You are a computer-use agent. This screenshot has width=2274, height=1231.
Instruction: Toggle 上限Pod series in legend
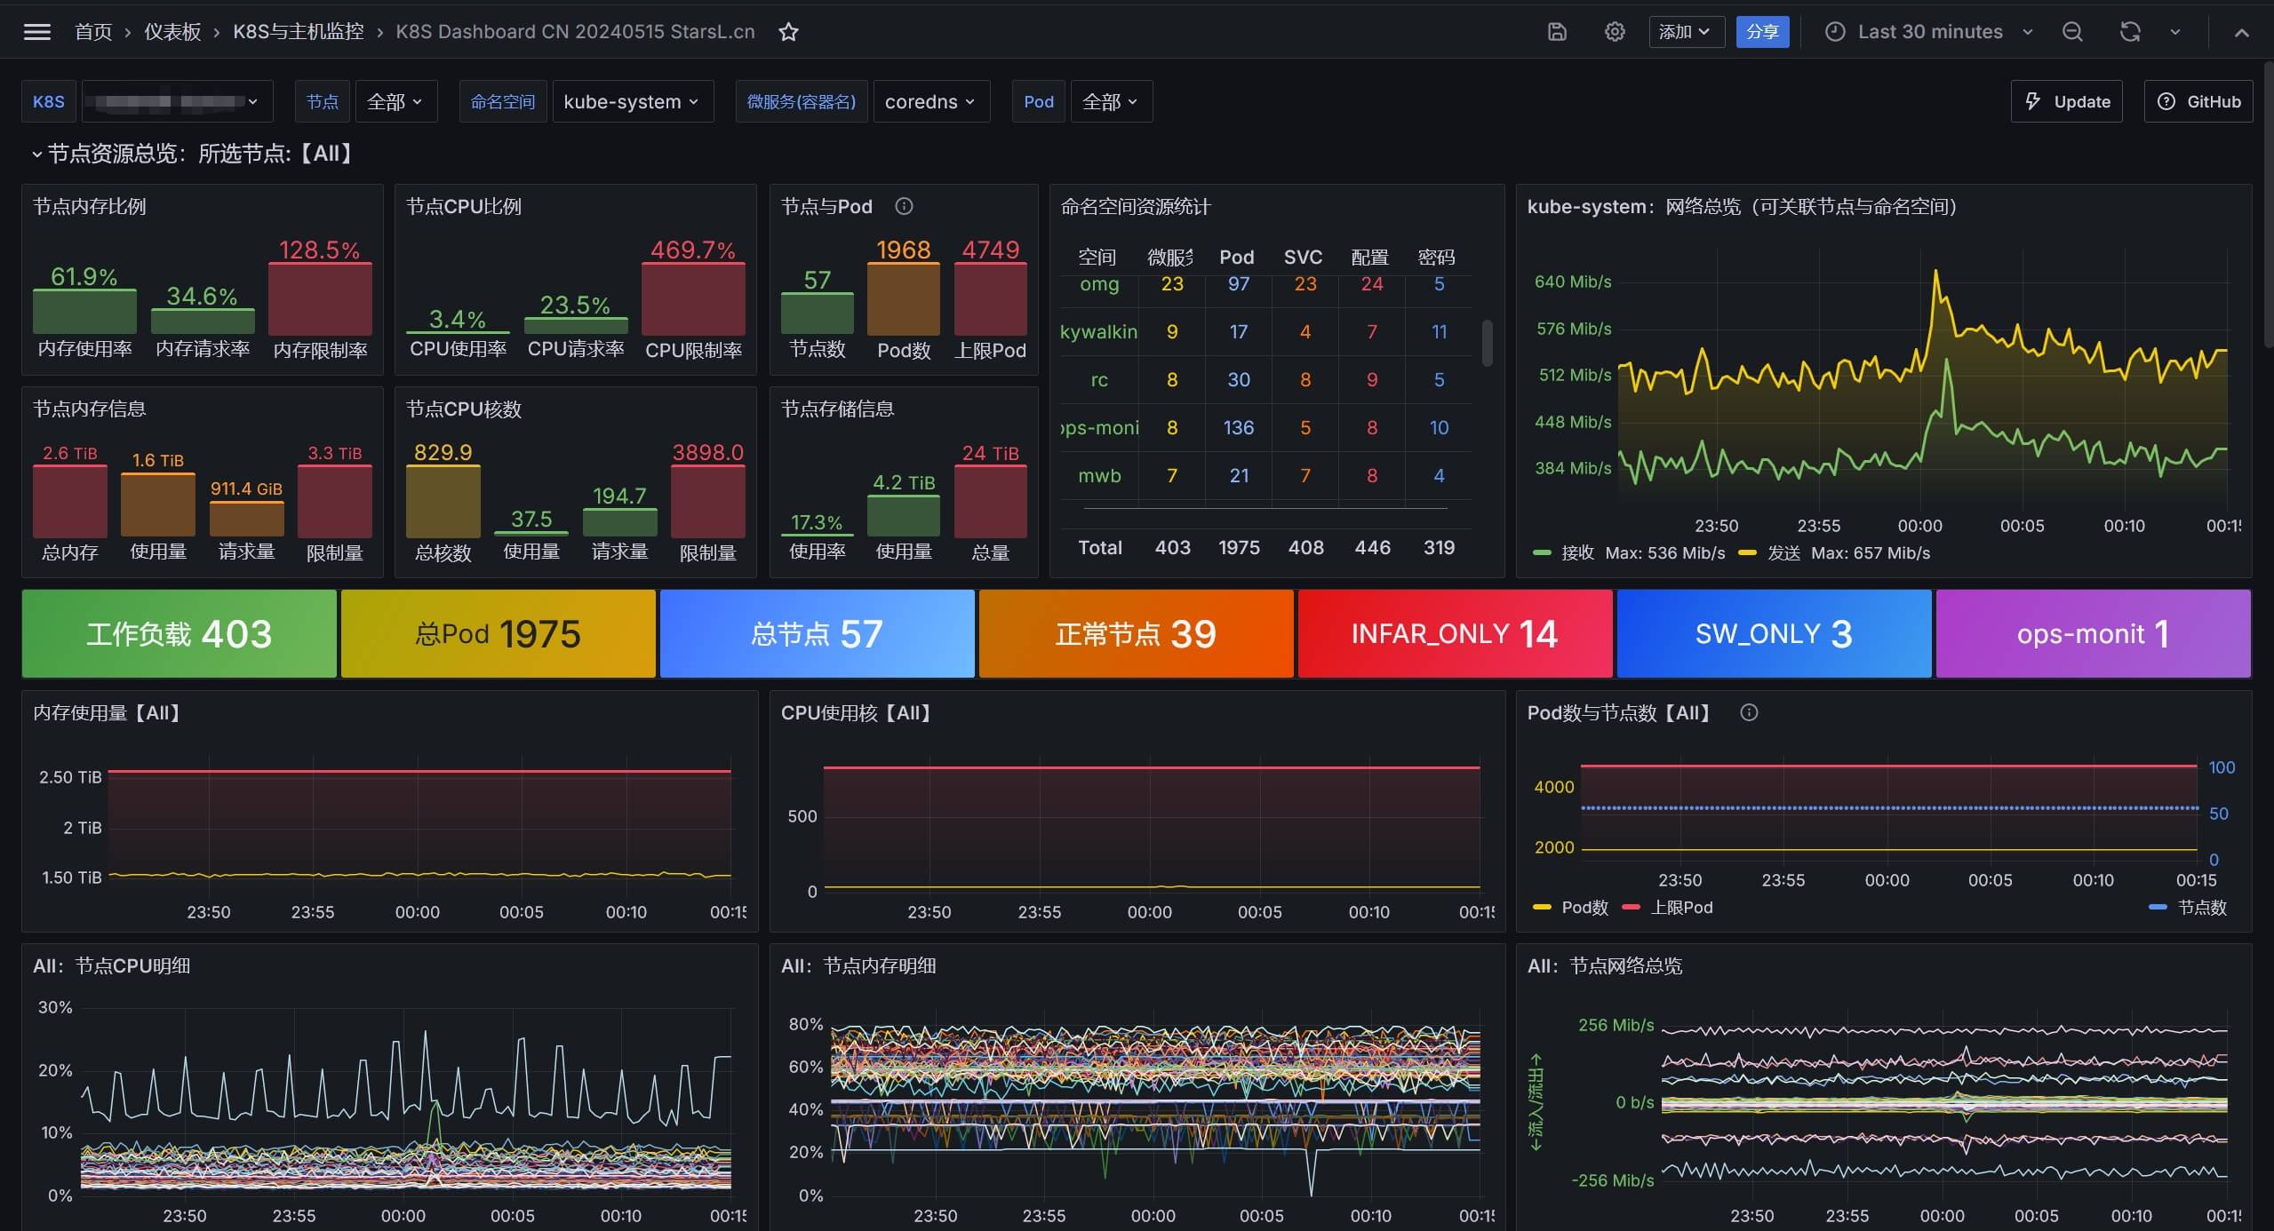tap(1680, 907)
